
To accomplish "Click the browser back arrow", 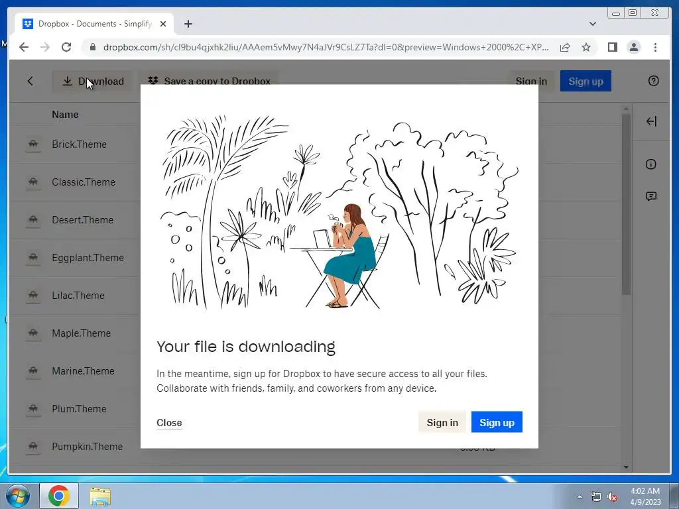I will coord(24,47).
